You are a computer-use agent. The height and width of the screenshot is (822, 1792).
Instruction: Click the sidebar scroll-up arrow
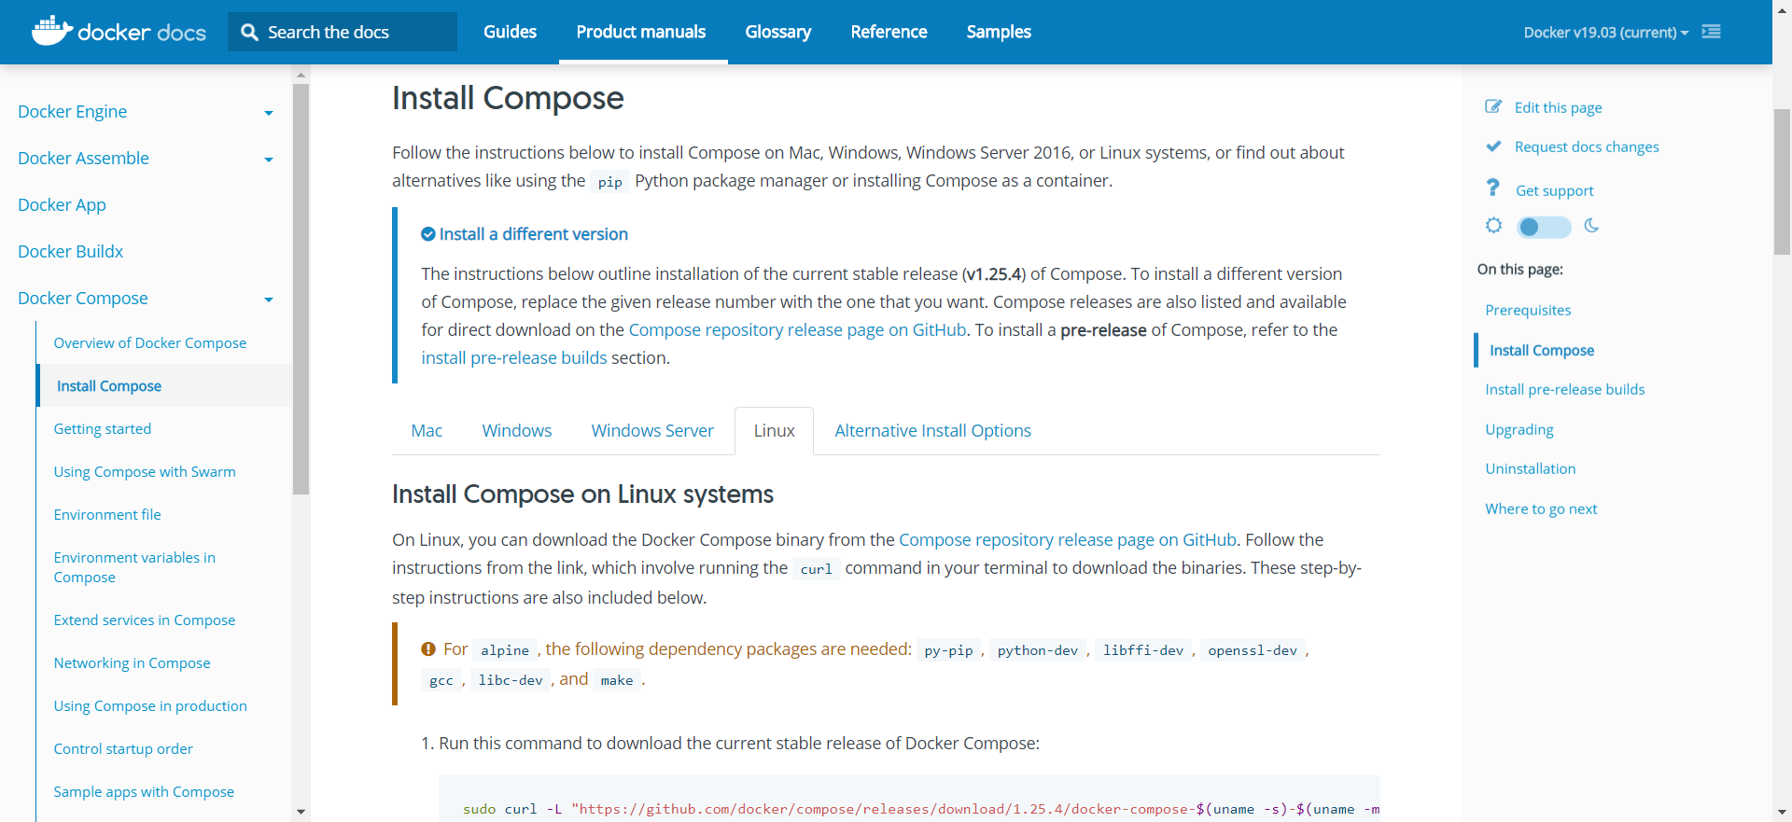tap(301, 75)
